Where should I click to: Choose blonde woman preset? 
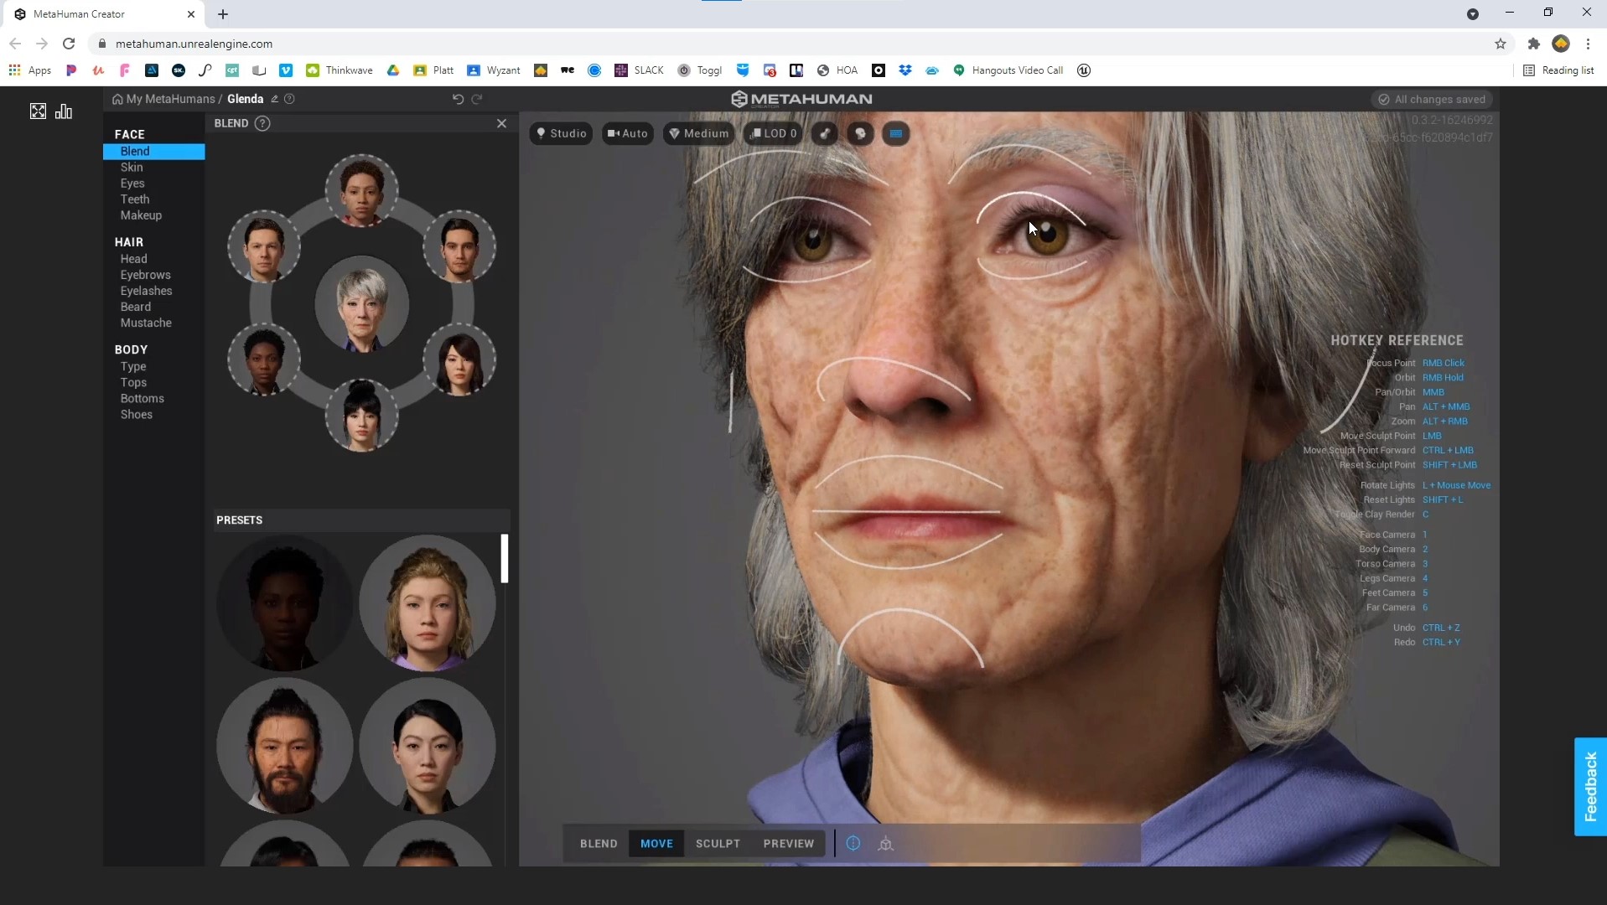(427, 602)
